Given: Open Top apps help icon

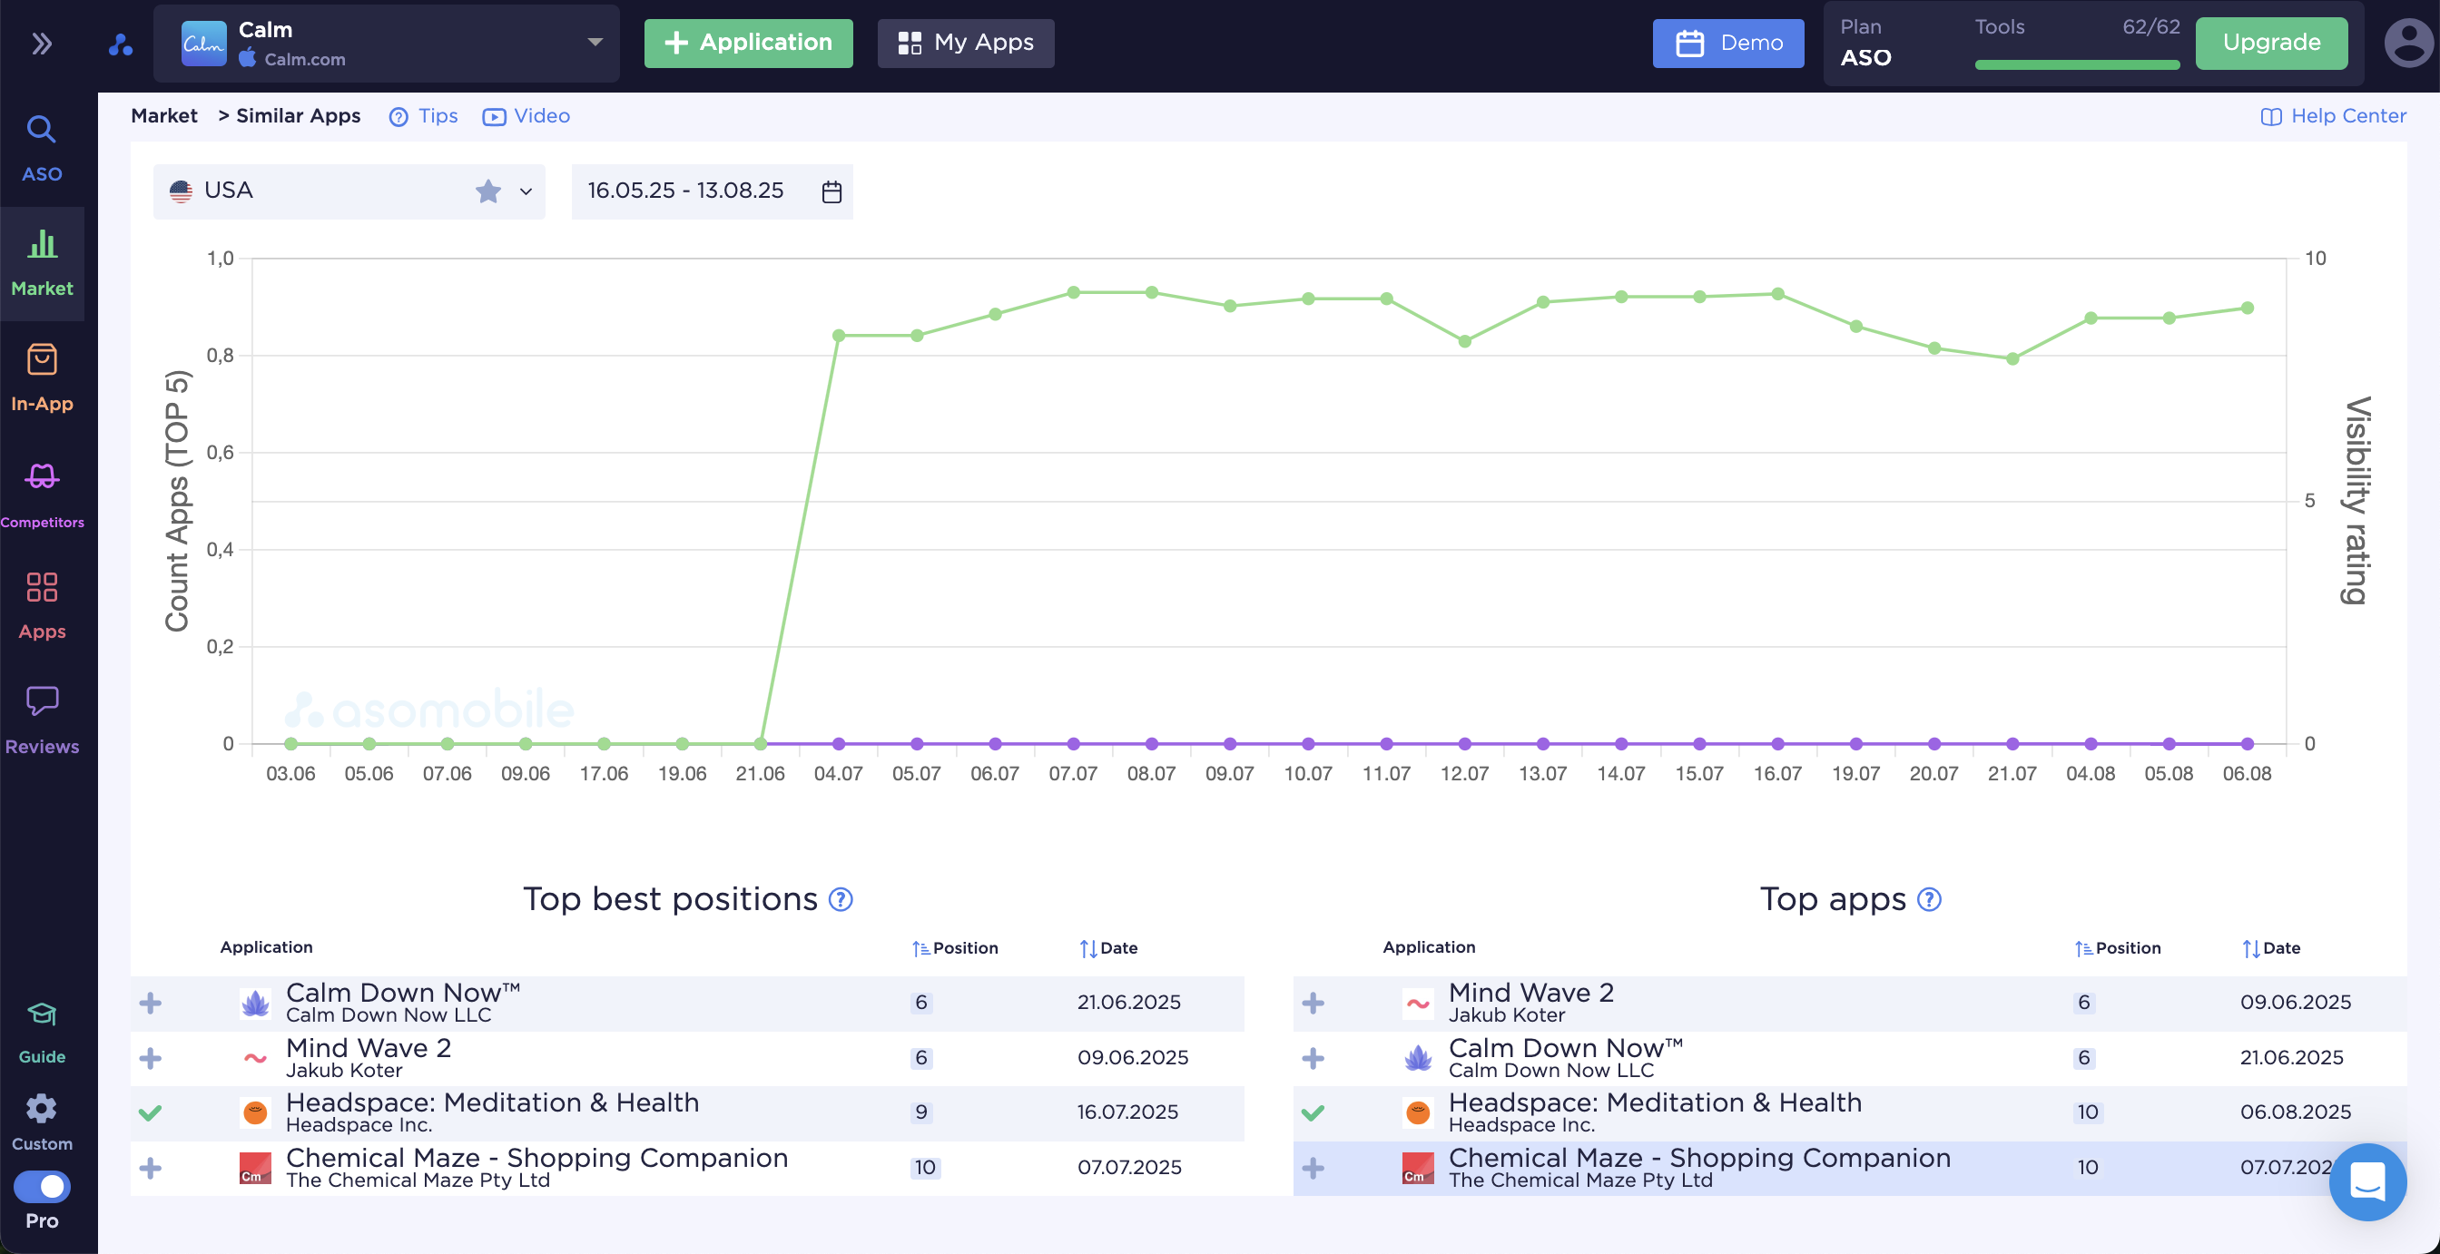Looking at the screenshot, I should coord(1929,900).
